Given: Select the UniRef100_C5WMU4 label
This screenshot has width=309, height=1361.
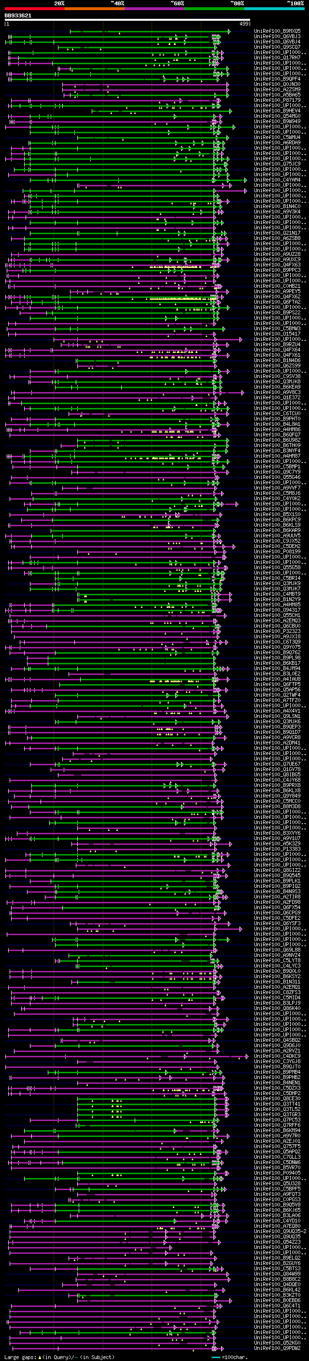Looking at the screenshot, I should coord(277,138).
